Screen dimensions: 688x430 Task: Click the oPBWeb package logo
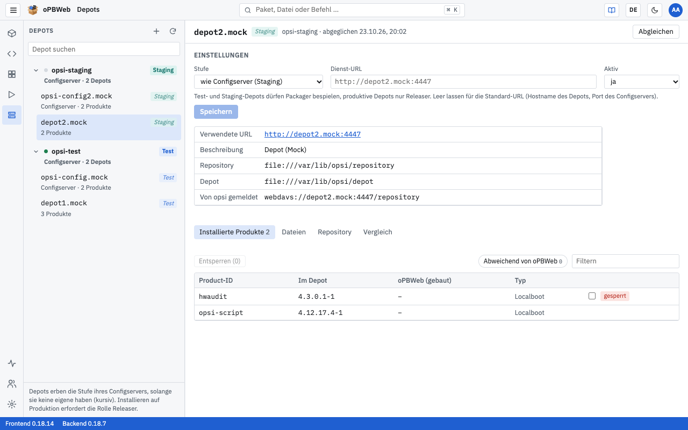click(x=33, y=10)
